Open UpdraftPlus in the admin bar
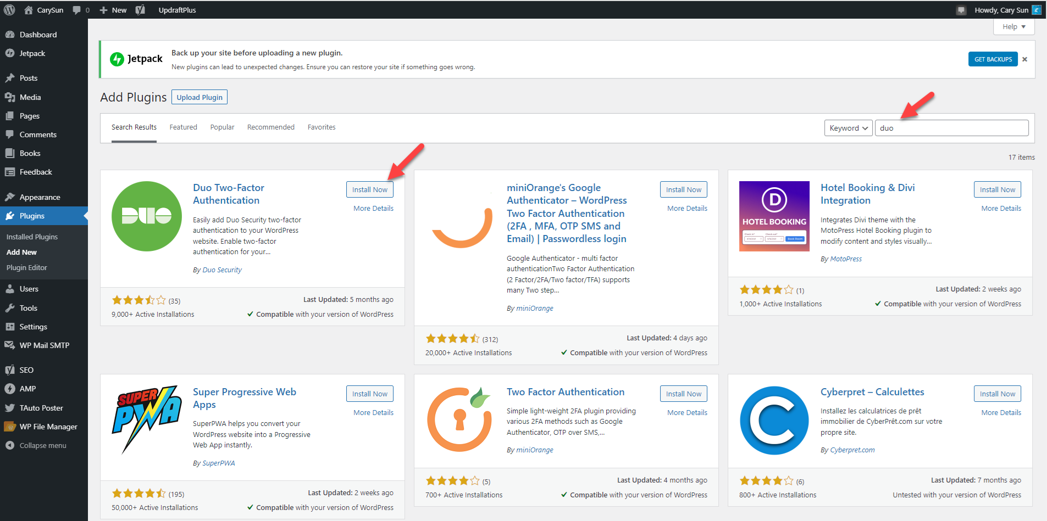Image resolution: width=1047 pixels, height=521 pixels. [177, 10]
